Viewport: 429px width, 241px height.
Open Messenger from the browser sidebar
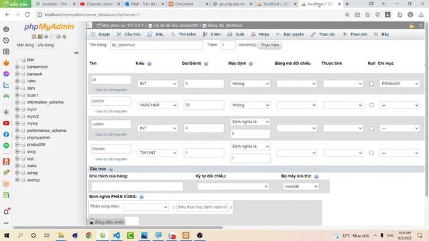click(x=6, y=74)
